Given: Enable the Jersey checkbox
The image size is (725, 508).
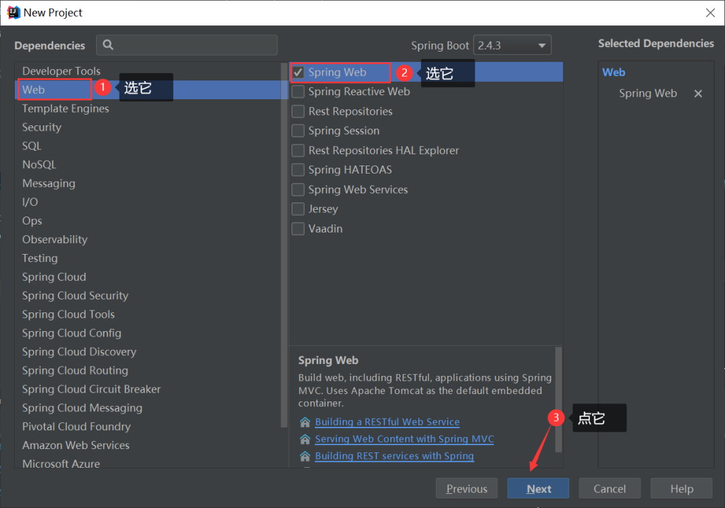Looking at the screenshot, I should [298, 209].
